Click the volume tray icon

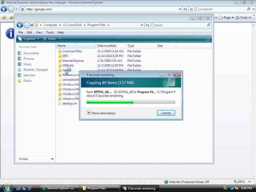(x=237, y=188)
